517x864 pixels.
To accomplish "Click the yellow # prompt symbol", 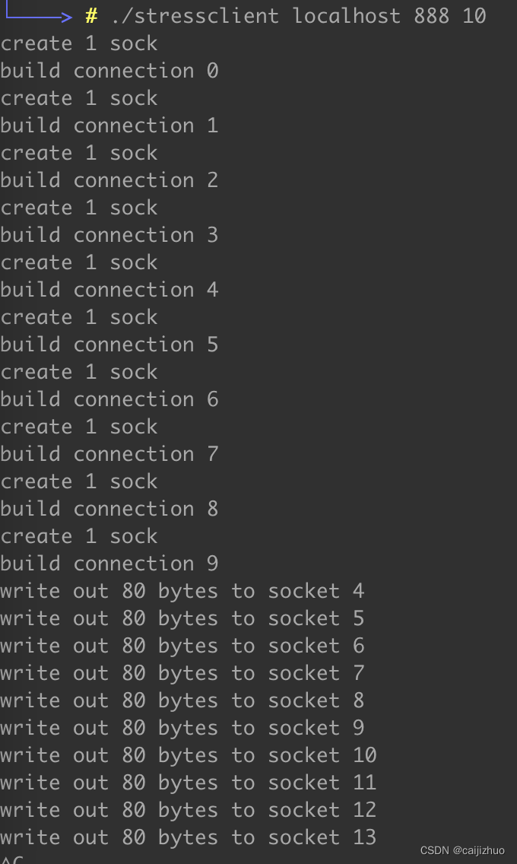I will pos(91,16).
